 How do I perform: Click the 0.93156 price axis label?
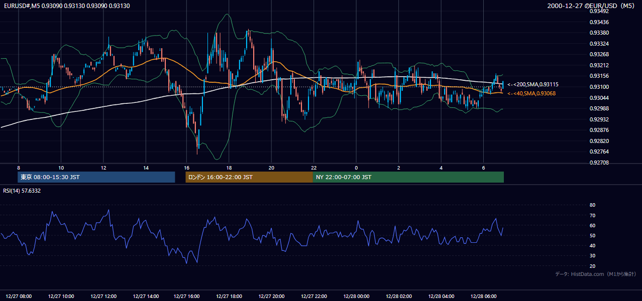599,76
